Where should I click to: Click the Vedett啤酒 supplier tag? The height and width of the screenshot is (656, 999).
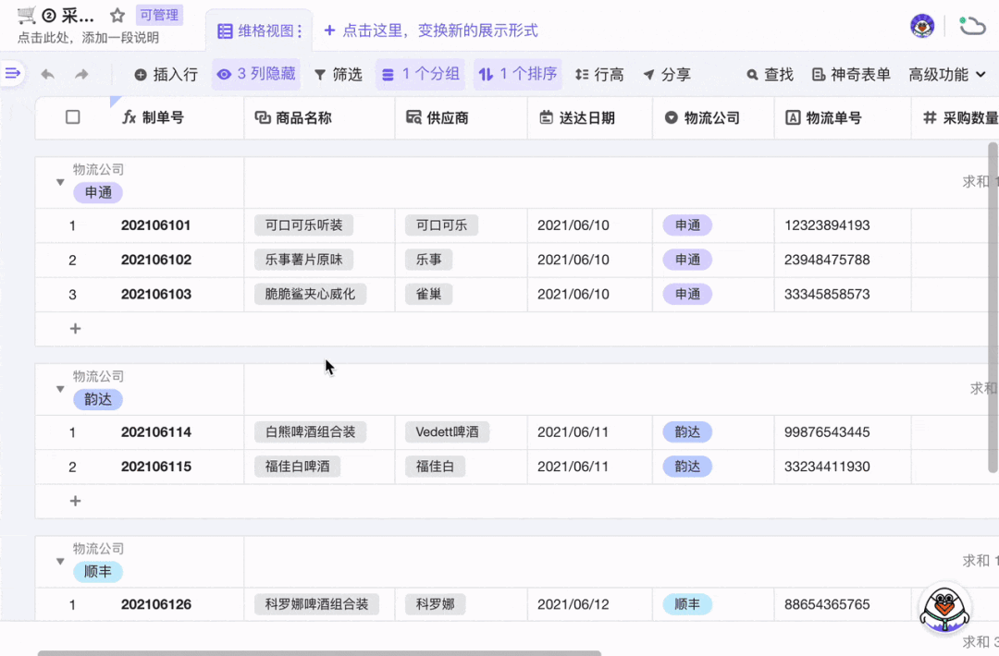pos(448,432)
